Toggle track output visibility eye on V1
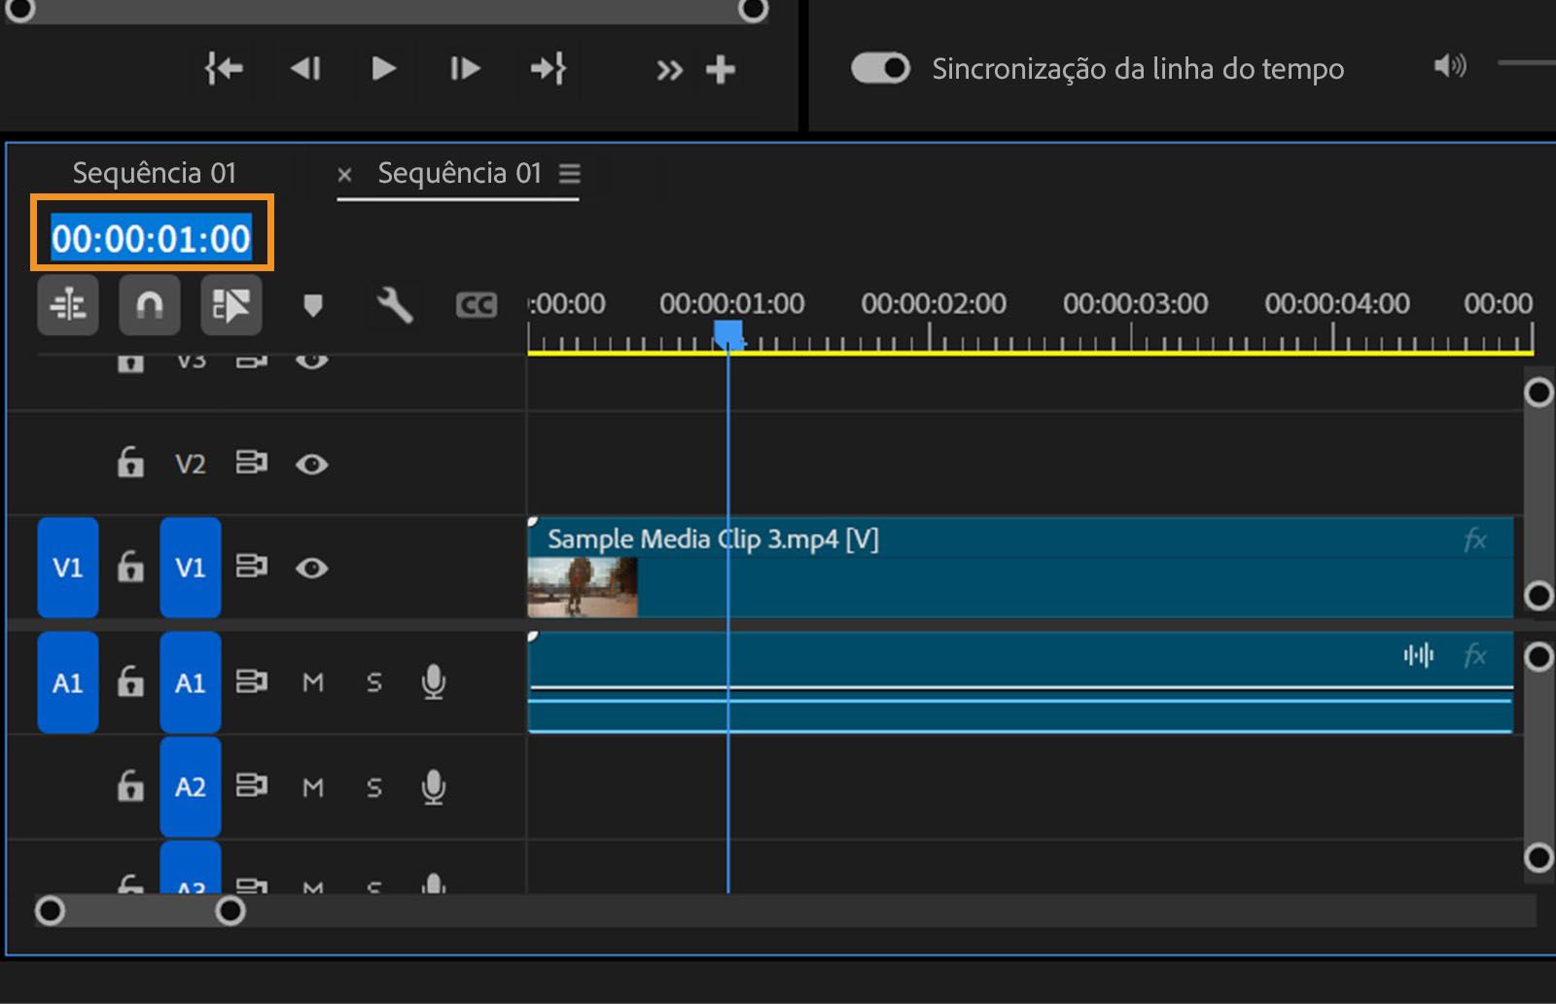 point(312,568)
